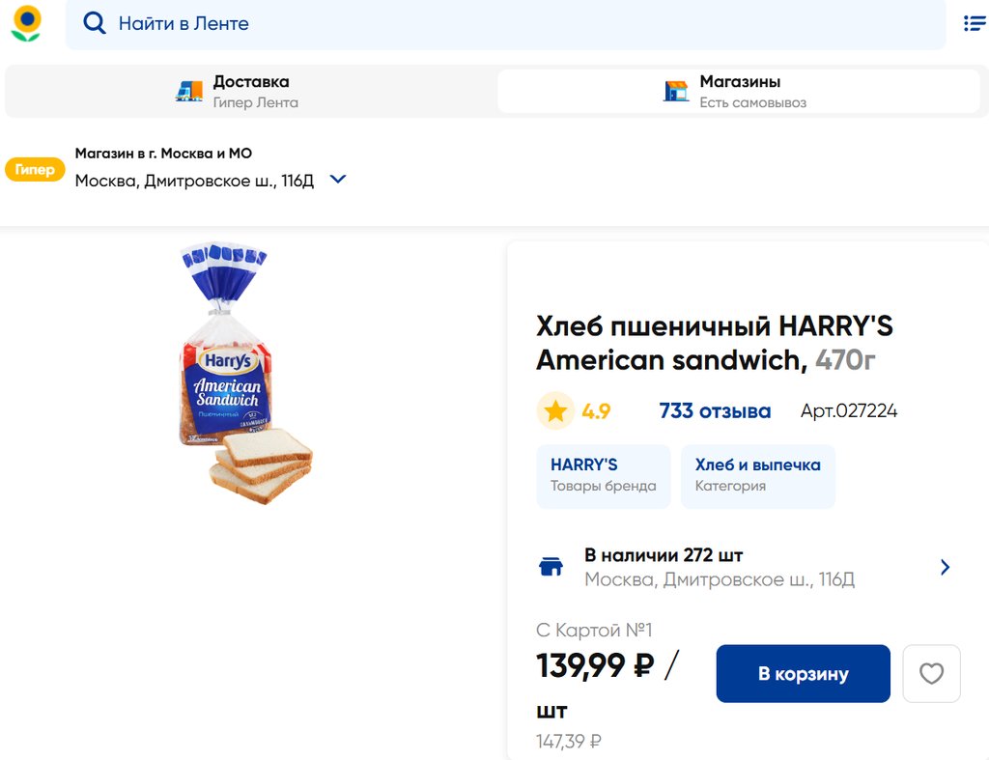
Task: Open HARRY'S brand products chip
Action: (603, 475)
